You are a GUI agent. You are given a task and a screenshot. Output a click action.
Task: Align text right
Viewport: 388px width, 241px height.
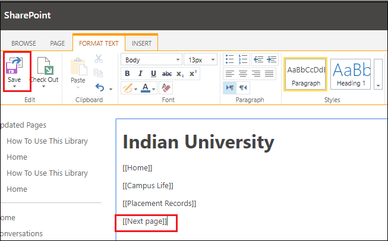256,74
